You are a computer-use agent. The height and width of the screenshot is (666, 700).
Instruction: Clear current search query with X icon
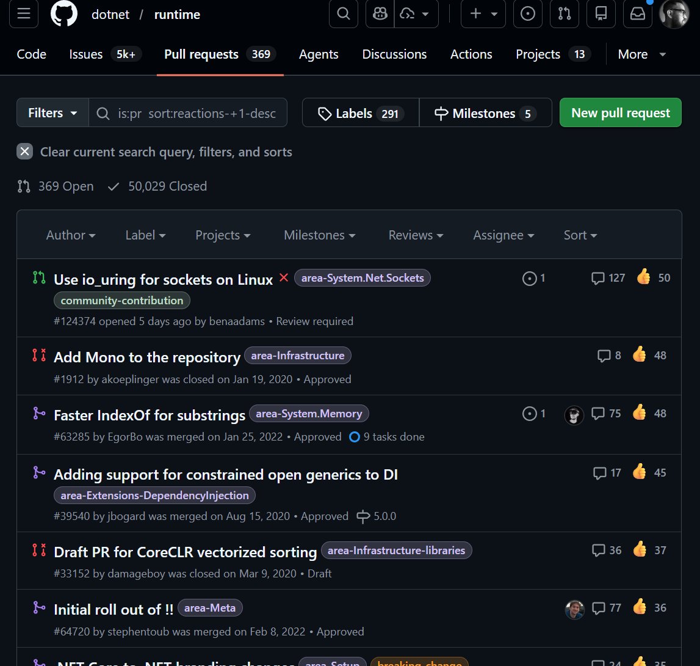25,152
